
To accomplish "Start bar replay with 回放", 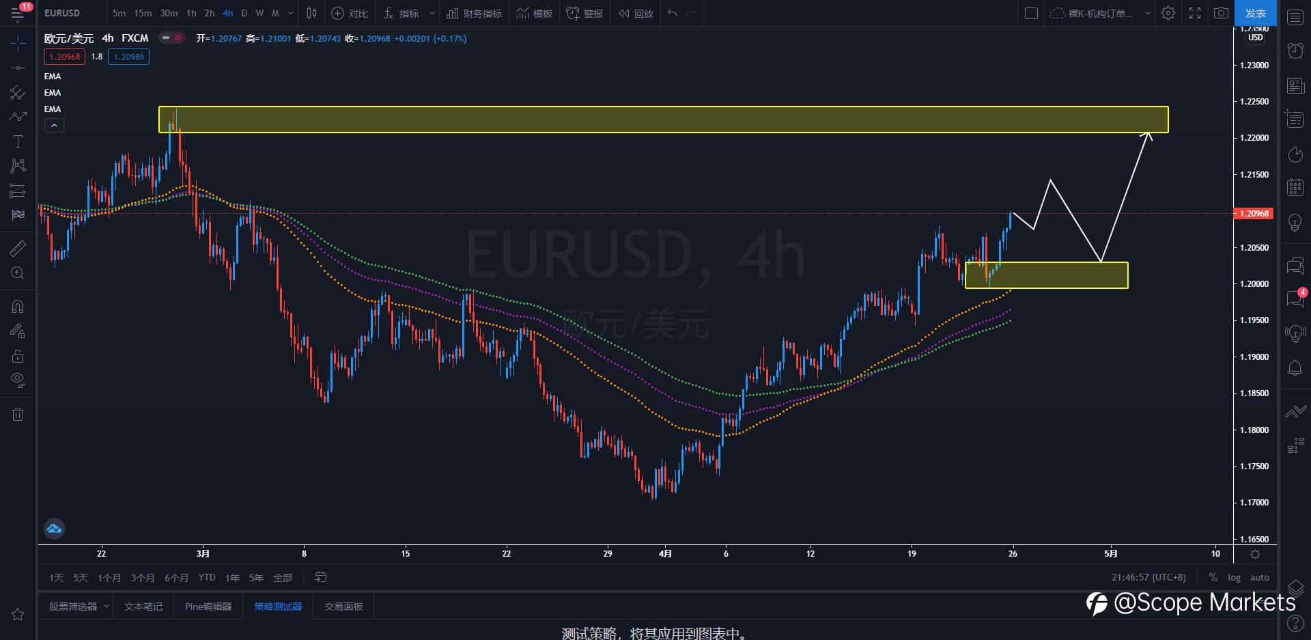I will pyautogui.click(x=636, y=13).
